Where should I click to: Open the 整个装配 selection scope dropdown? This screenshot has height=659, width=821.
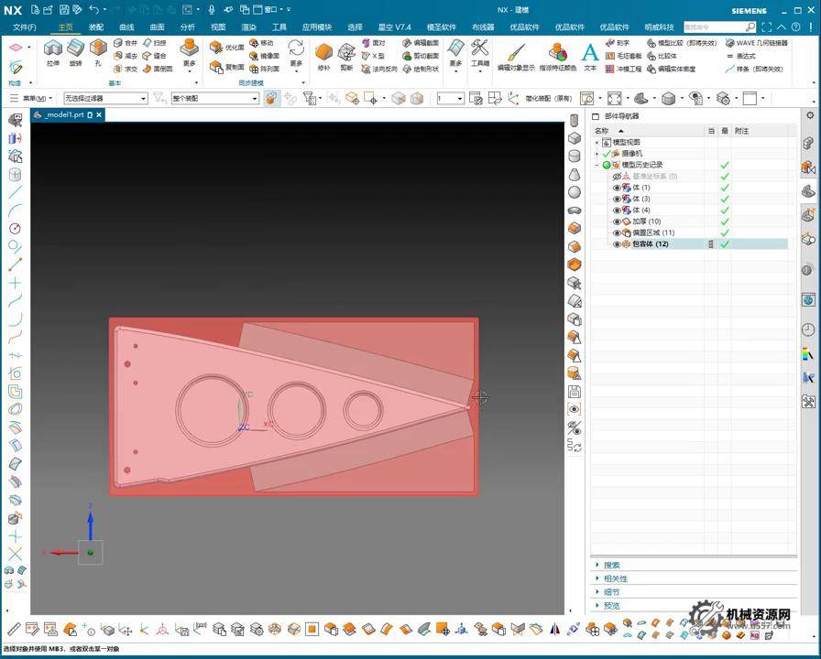point(215,98)
